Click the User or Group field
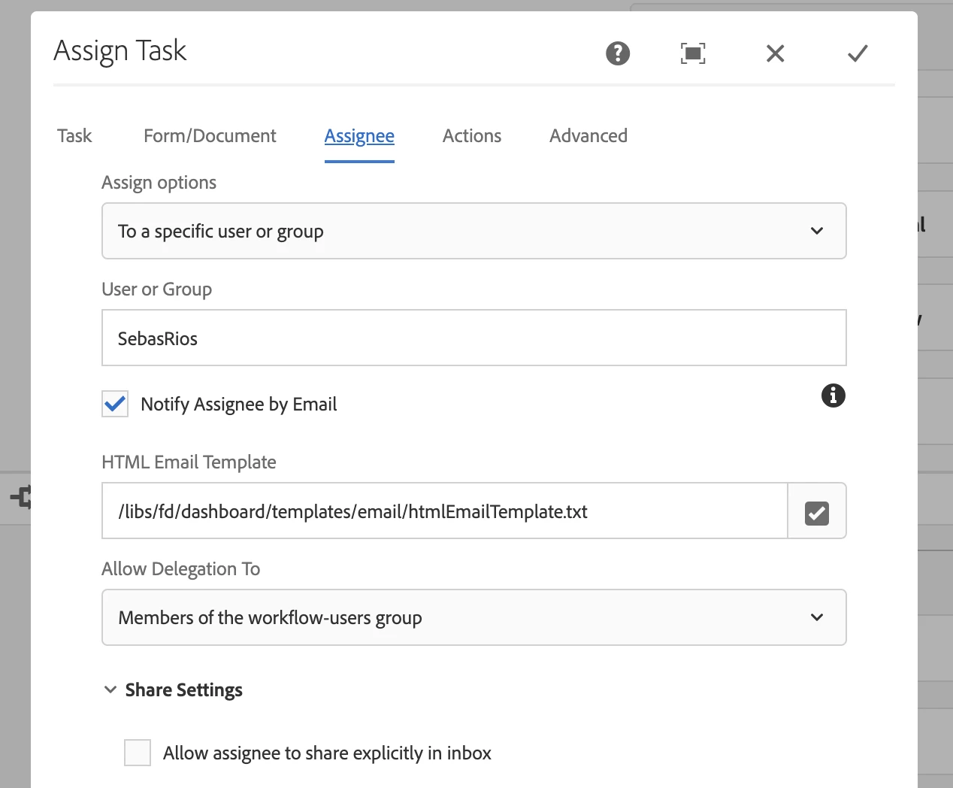953x788 pixels. pos(473,338)
